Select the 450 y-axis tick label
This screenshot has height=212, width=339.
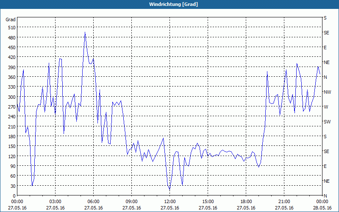(x=12, y=47)
